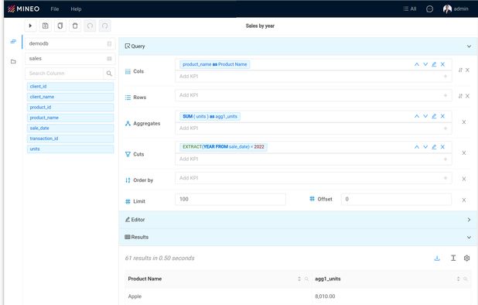Click the copy query toolbar icon
Viewport: 478px width, 305px height.
[x=60, y=26]
